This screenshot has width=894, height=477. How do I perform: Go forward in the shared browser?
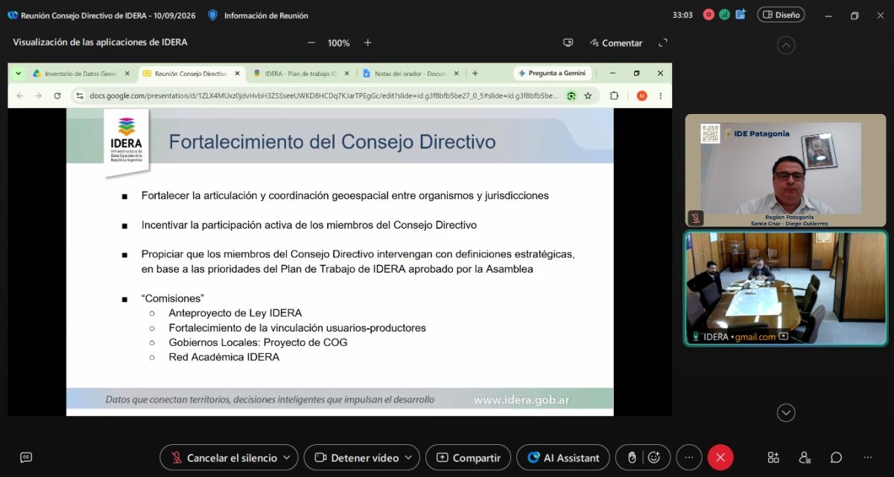pos(39,95)
